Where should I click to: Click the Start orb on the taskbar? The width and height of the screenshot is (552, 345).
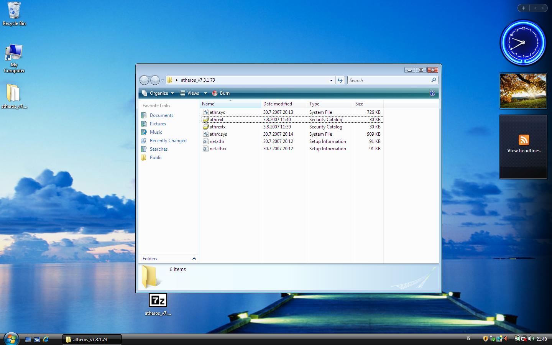[11, 339]
